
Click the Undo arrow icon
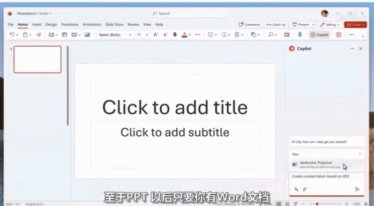pyautogui.click(x=12, y=35)
